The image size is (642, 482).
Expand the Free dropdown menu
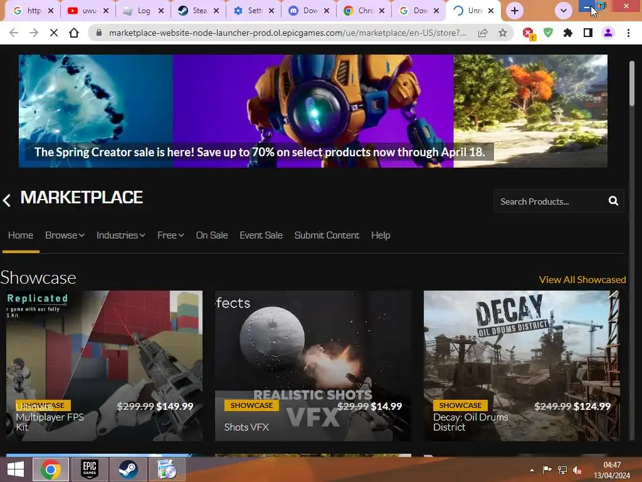click(171, 235)
